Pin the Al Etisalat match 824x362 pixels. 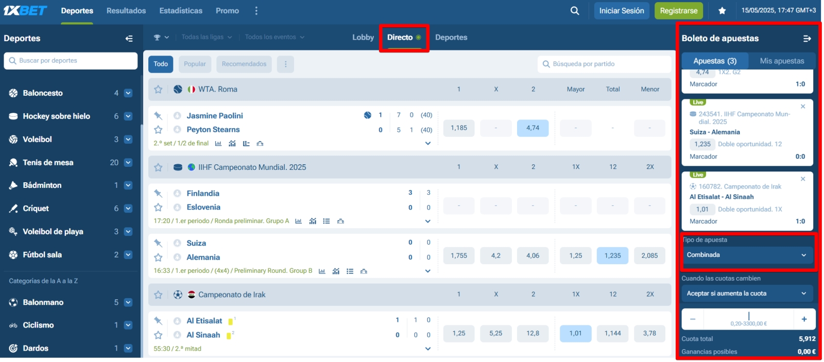point(158,321)
